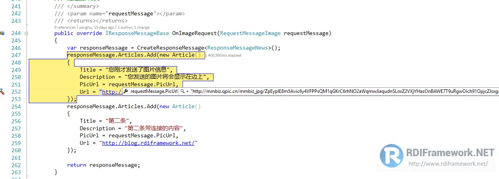Click the "第二条带连接的内容" Description string
The height and width of the screenshot is (179, 499).
tap(153, 128)
